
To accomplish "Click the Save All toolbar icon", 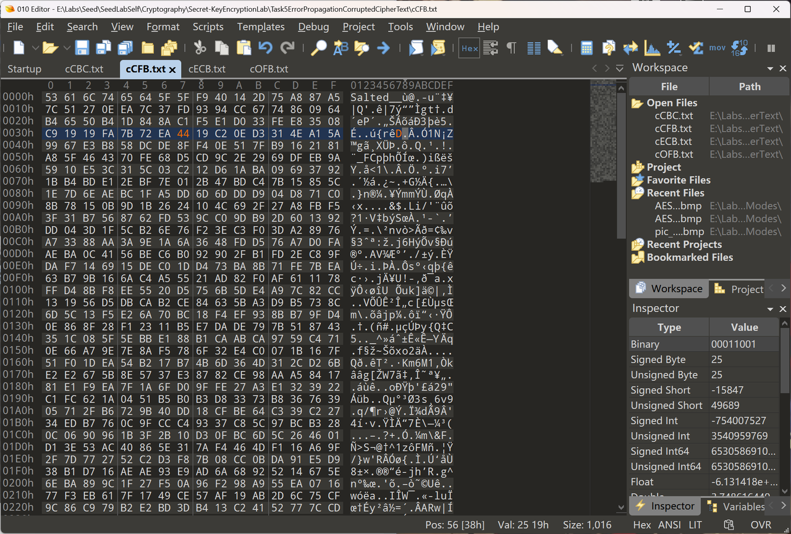I will 125,48.
